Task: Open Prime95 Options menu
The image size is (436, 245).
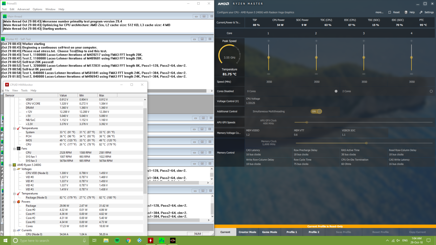Action: coord(37,9)
